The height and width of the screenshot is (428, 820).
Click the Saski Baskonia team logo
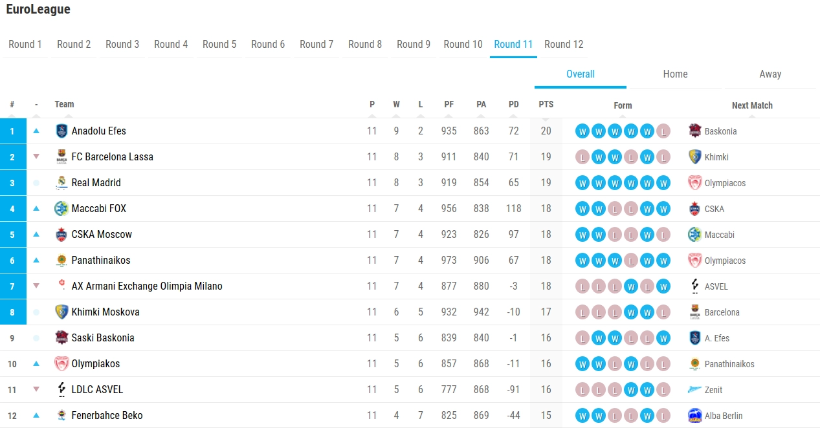click(61, 337)
